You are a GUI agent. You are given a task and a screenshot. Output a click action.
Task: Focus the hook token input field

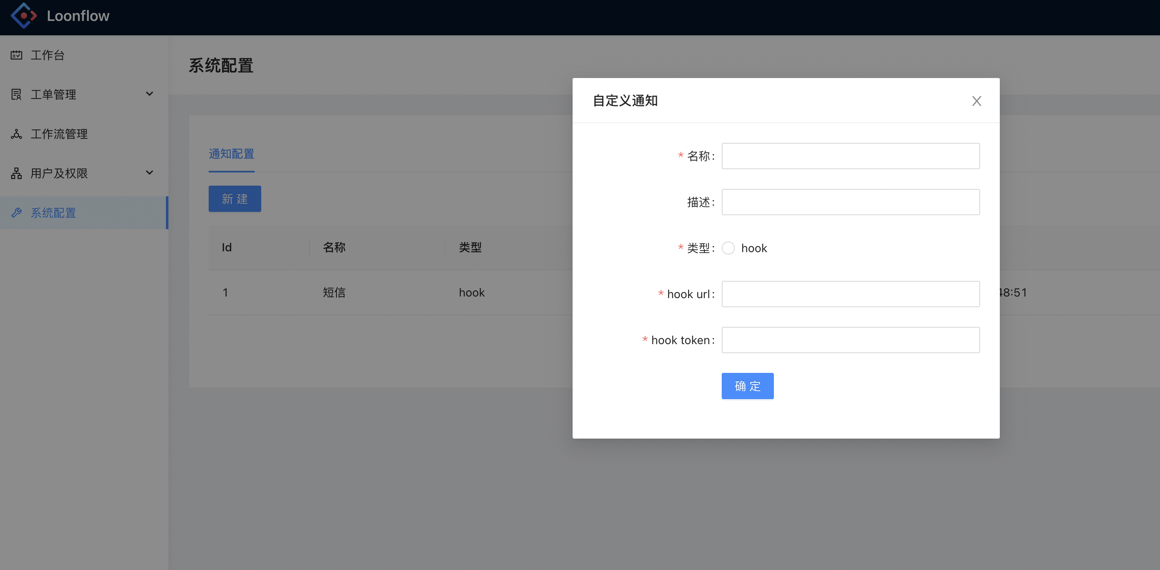point(850,340)
